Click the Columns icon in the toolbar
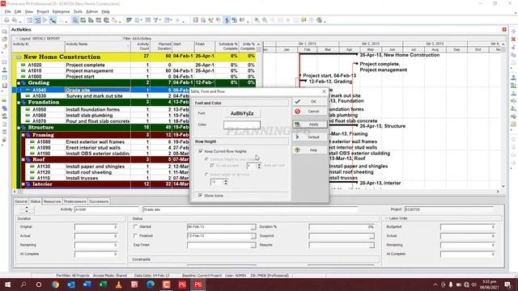The height and width of the screenshot is (291, 518). (x=137, y=20)
